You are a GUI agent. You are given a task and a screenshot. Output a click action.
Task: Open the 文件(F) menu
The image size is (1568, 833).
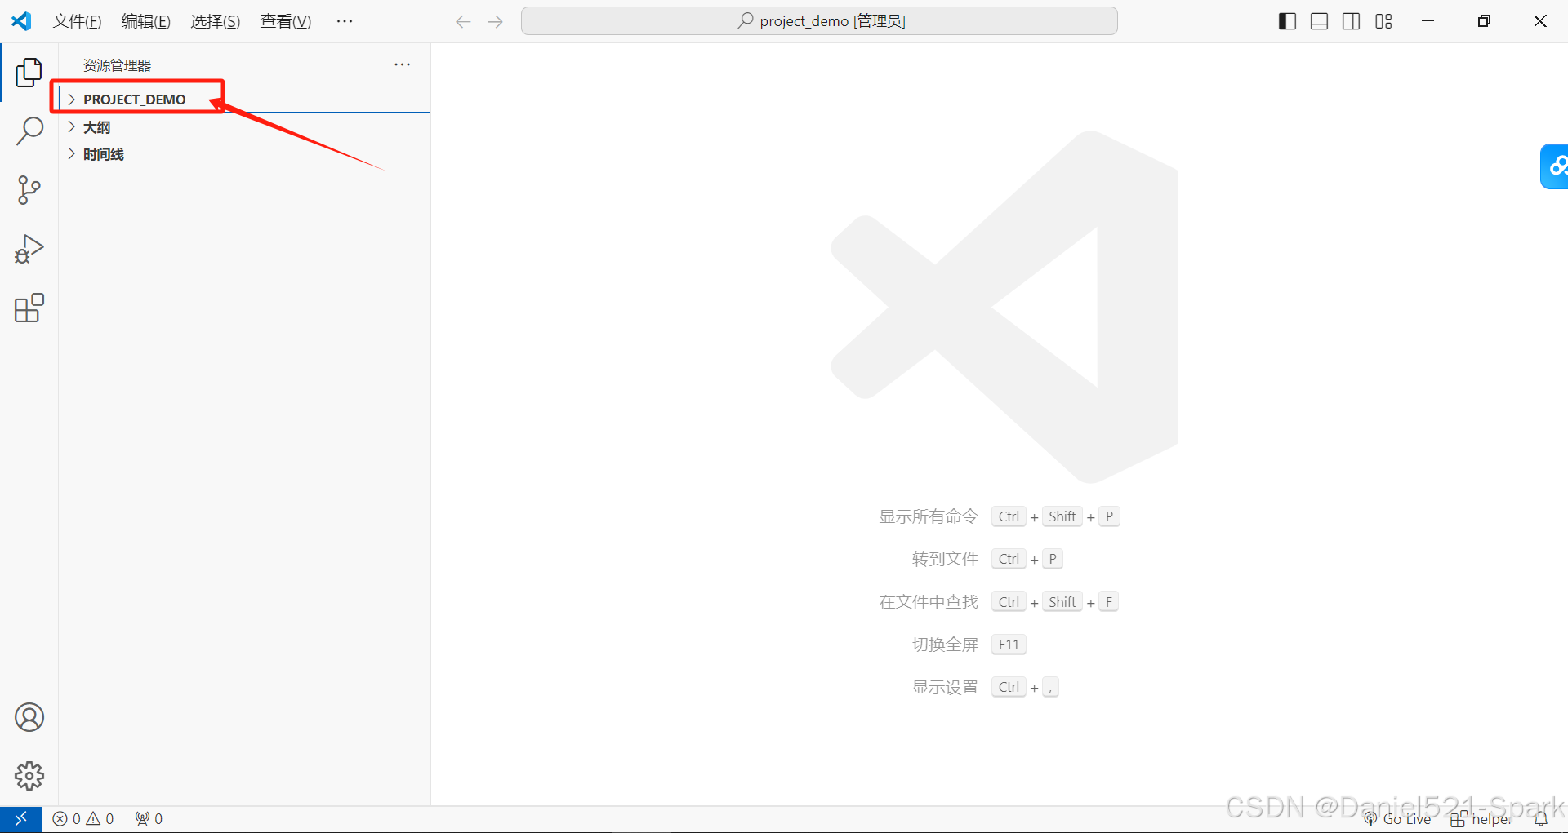(x=78, y=21)
